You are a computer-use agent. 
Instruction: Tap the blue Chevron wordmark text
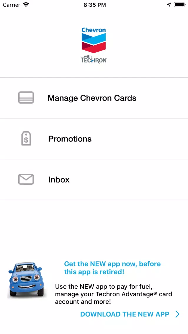(94, 30)
